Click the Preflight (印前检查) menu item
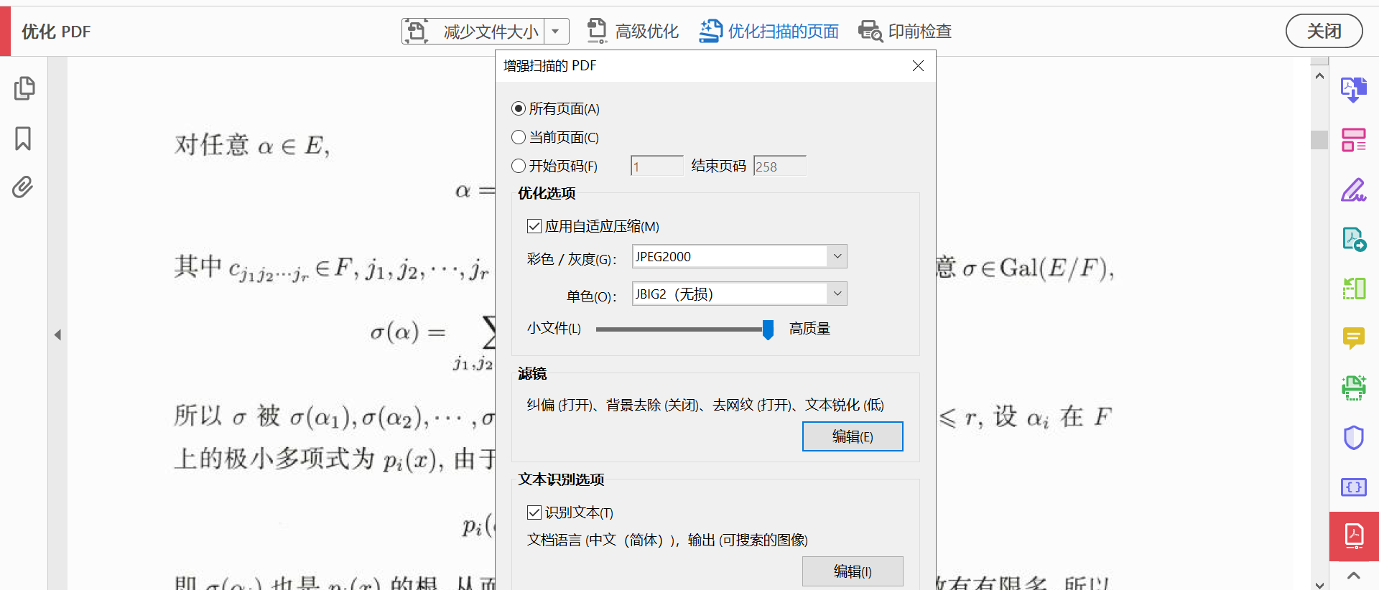Viewport: 1379px width, 590px height. pyautogui.click(x=920, y=32)
